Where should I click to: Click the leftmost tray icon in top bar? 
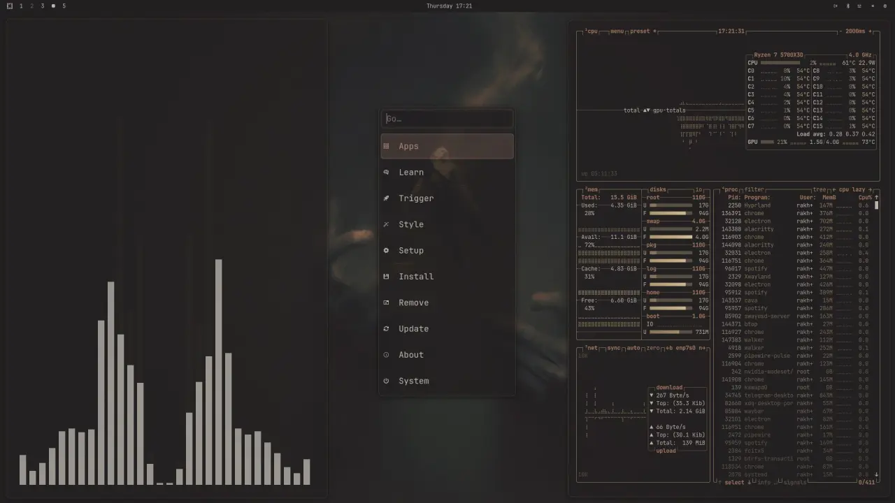835,6
